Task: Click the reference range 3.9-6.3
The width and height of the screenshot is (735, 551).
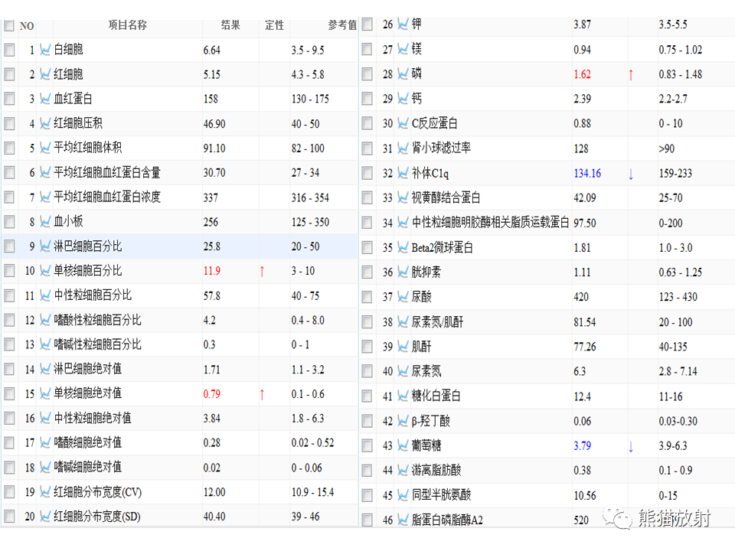Action: coord(673,445)
